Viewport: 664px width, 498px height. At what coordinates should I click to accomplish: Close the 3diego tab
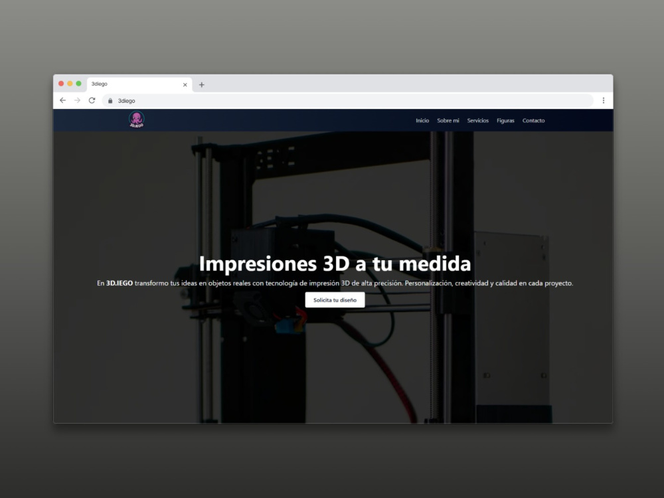click(x=185, y=85)
